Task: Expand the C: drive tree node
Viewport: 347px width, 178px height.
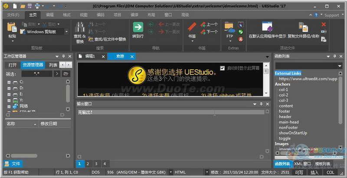Action: (9, 82)
